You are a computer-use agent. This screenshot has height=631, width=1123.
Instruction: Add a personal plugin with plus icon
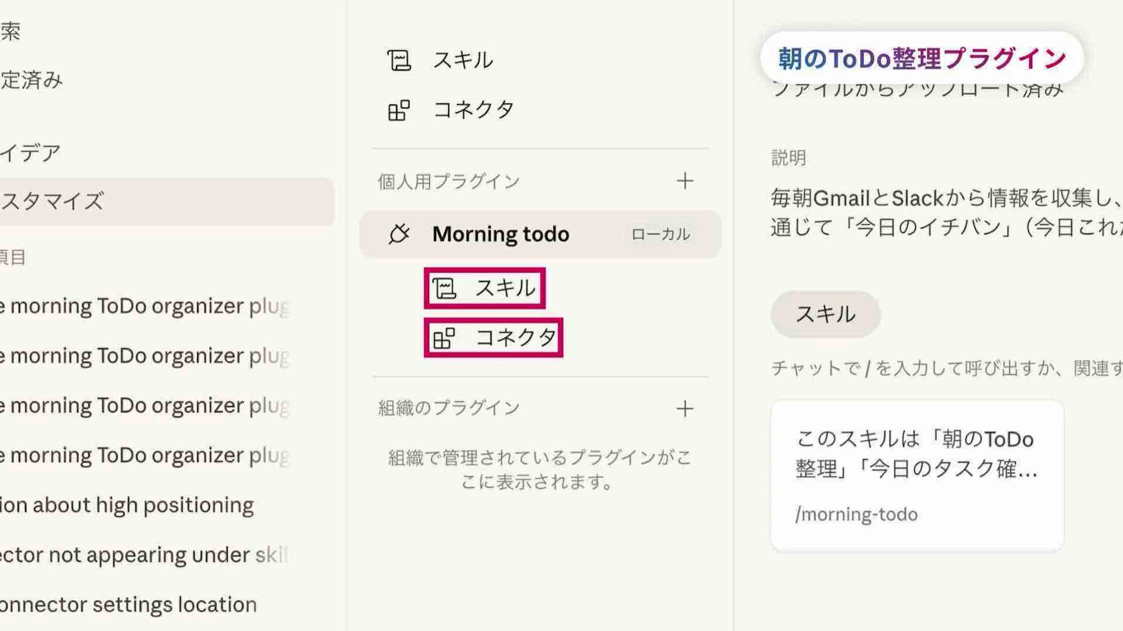tap(685, 181)
